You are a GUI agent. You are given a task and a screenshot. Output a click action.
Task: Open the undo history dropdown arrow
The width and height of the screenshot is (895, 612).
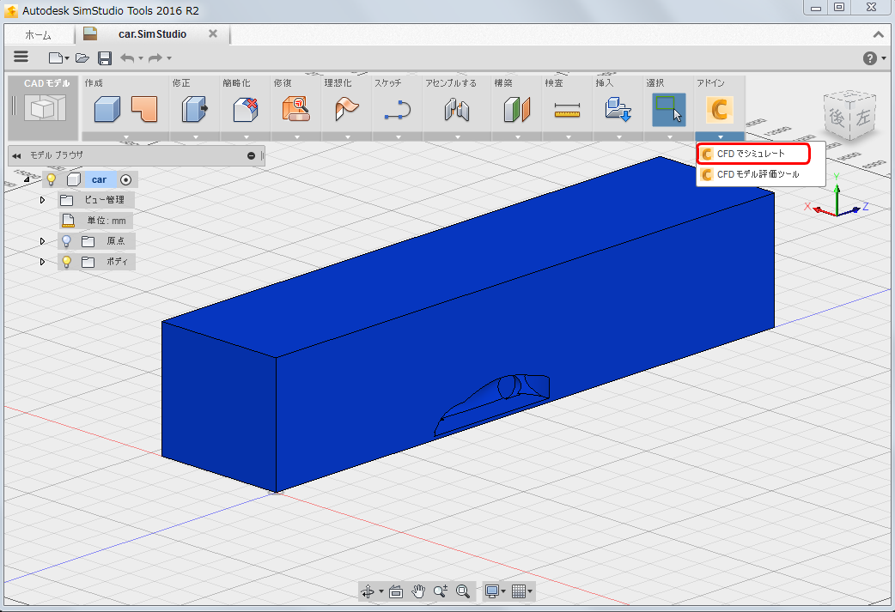point(141,58)
